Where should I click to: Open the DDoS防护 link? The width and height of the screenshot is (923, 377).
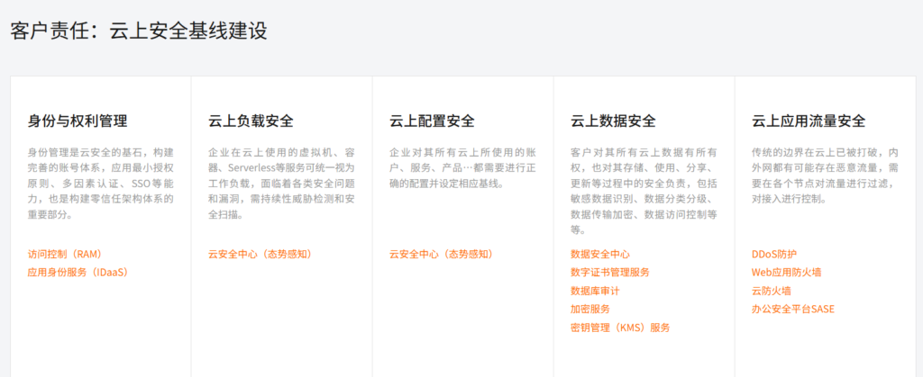tap(774, 254)
